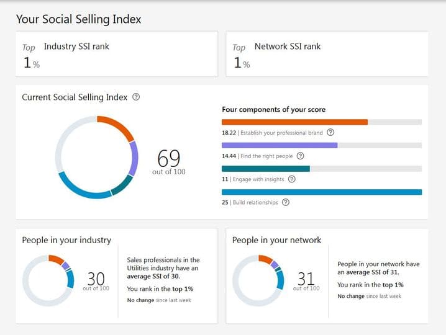Click help icon beside Current Social Selling Index

(137, 97)
